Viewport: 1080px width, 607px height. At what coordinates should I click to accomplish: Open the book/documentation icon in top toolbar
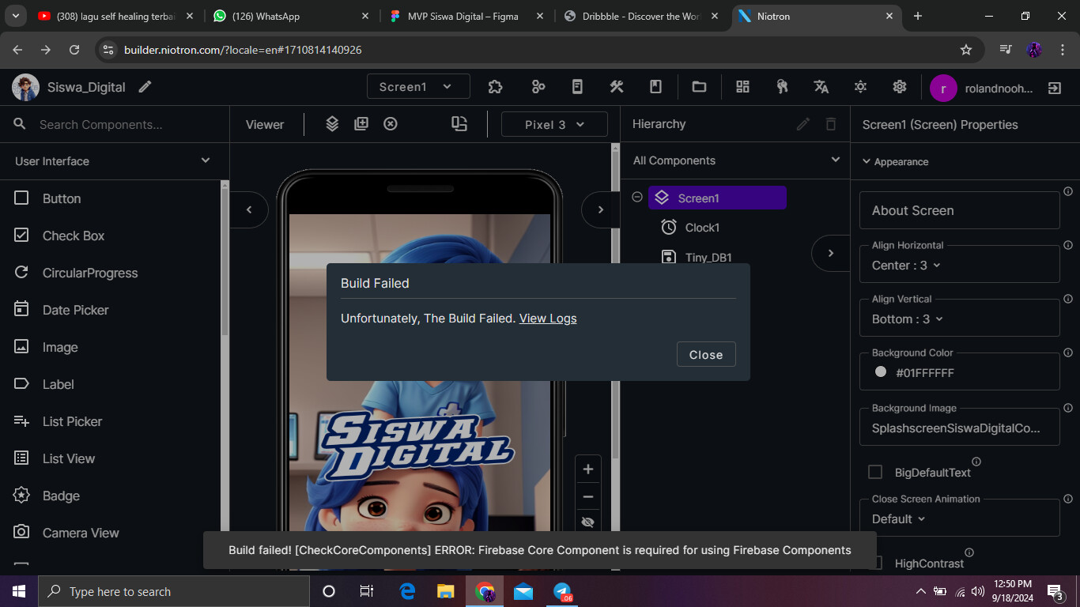click(x=577, y=87)
